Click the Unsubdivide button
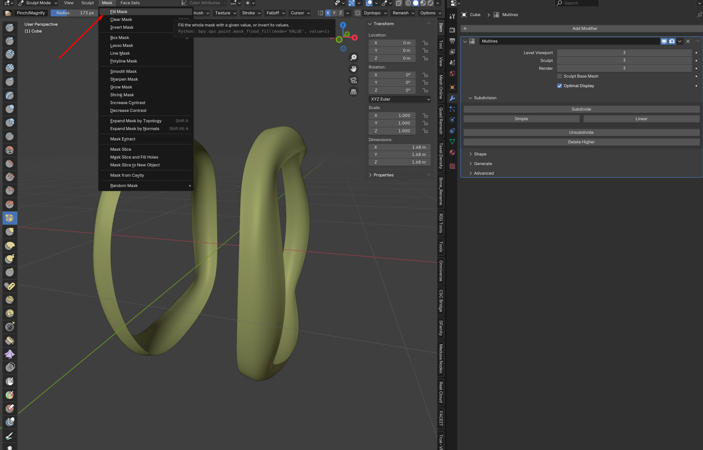The height and width of the screenshot is (450, 703). tap(581, 132)
